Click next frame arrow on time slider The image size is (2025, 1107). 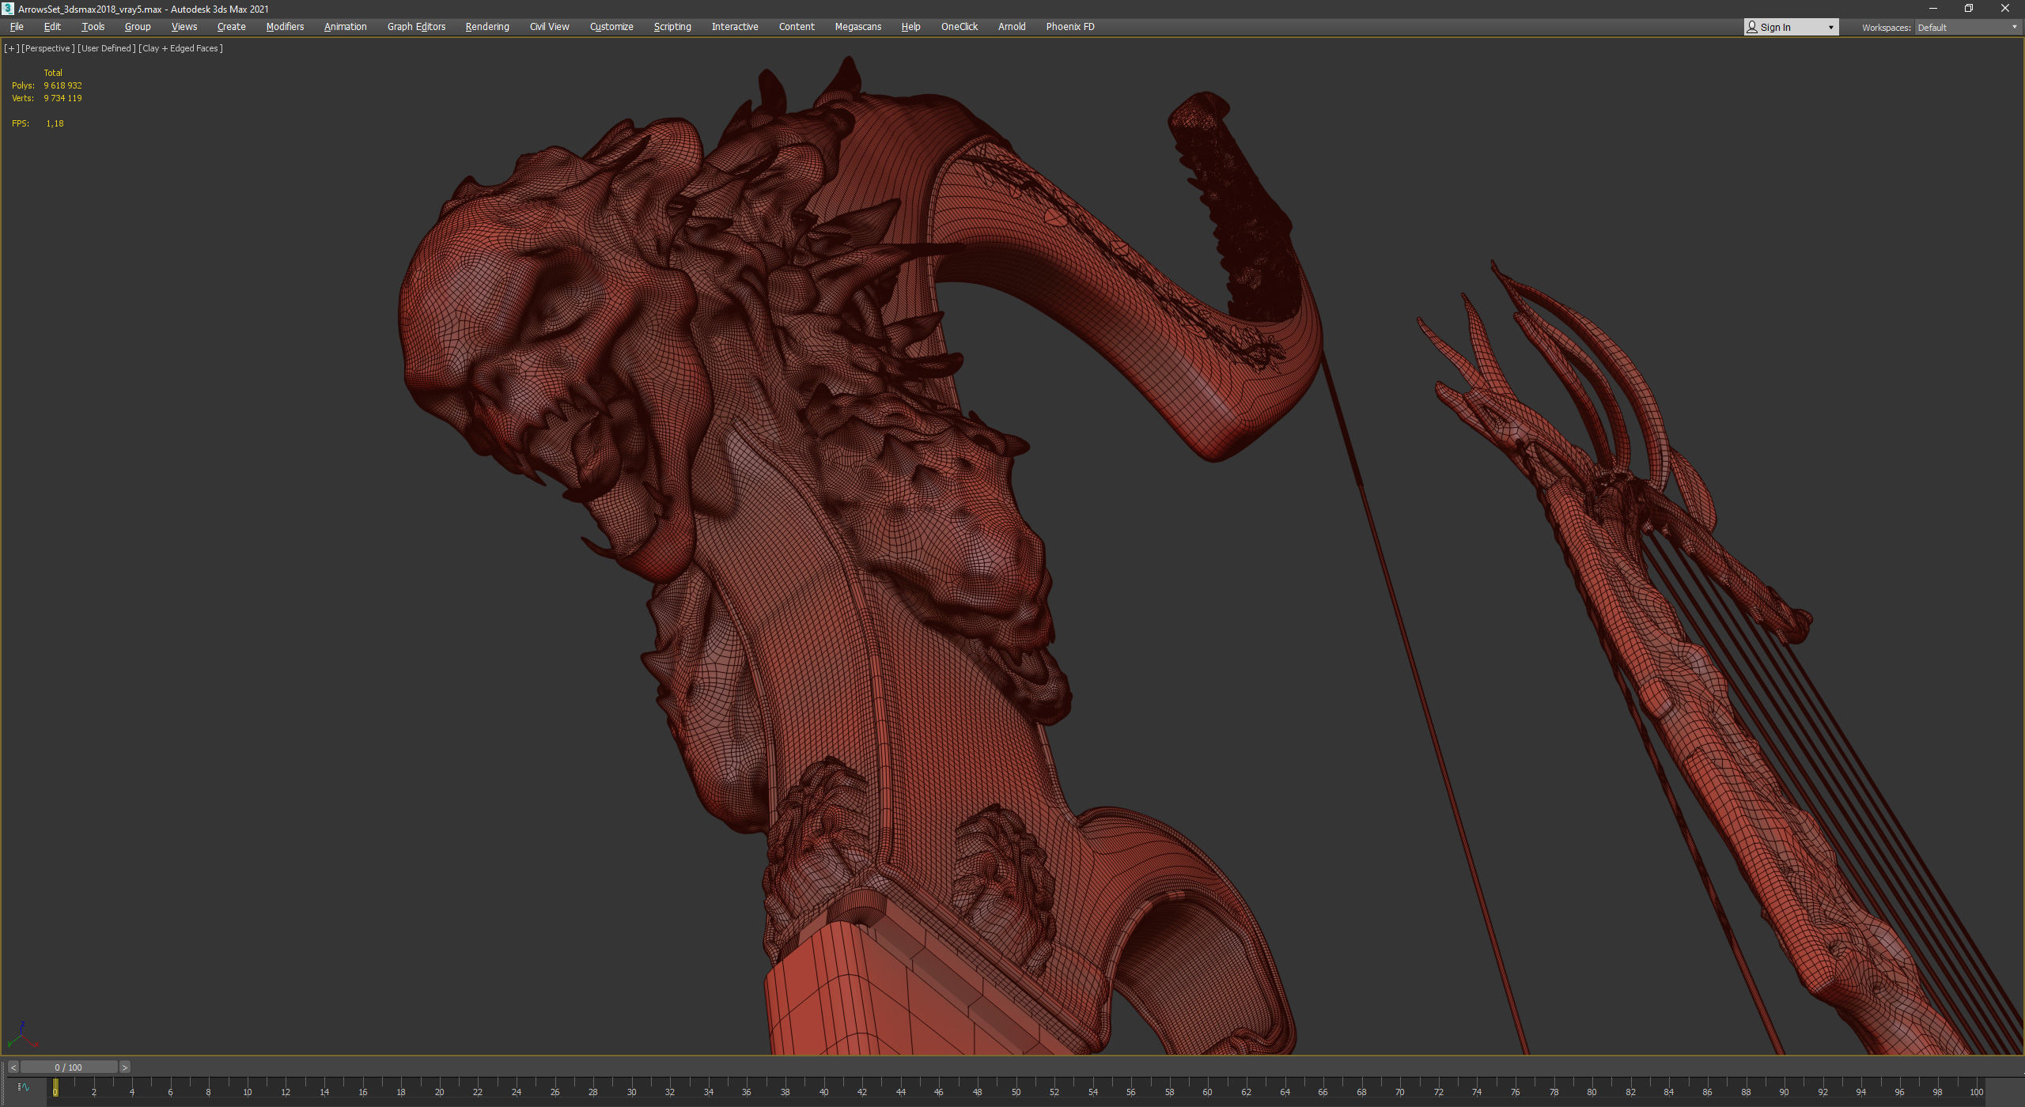pos(124,1067)
